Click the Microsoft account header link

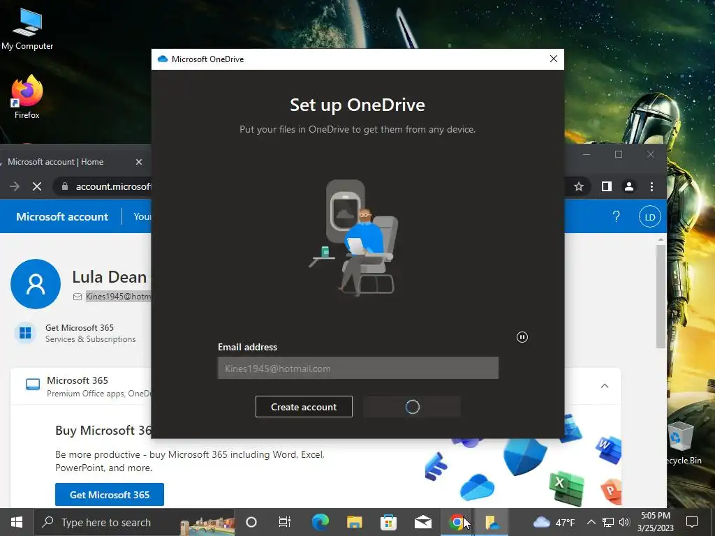coord(62,216)
